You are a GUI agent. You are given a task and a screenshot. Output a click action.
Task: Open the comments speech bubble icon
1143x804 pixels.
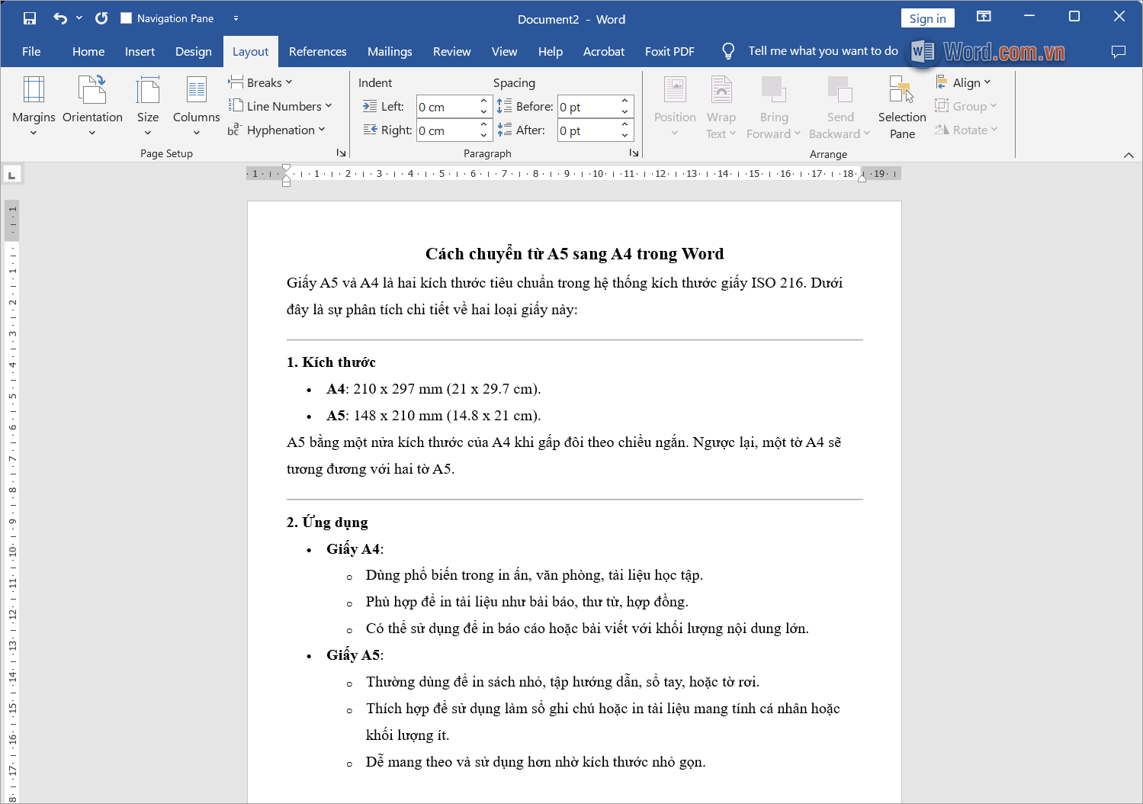click(x=1119, y=51)
